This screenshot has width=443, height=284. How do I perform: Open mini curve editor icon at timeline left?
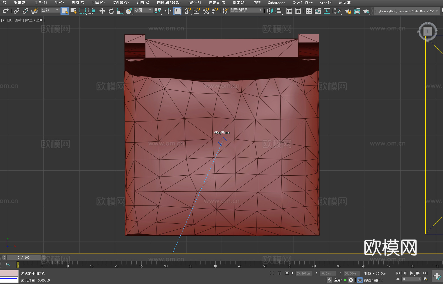tap(8, 264)
